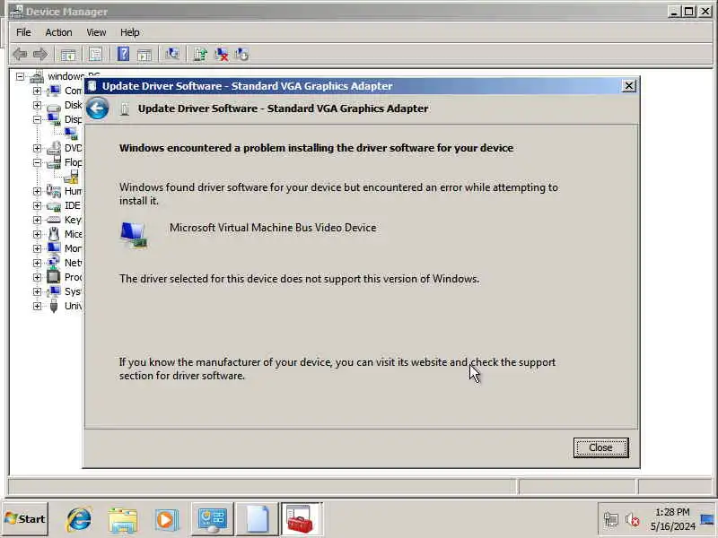This screenshot has height=538, width=718.
Task: Click the Back arrow toolbar button
Action: pyautogui.click(x=19, y=55)
